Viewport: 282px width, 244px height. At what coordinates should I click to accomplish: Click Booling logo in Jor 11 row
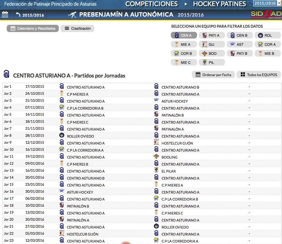[156, 156]
